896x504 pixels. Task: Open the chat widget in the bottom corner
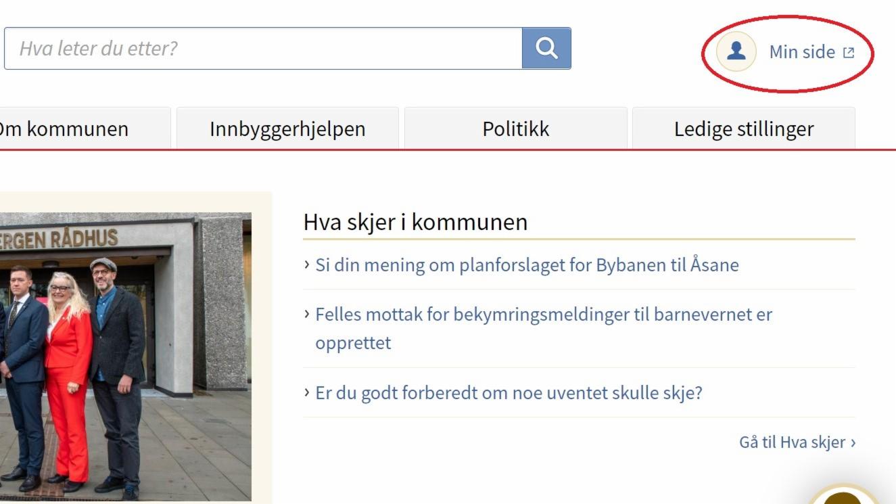click(844, 497)
